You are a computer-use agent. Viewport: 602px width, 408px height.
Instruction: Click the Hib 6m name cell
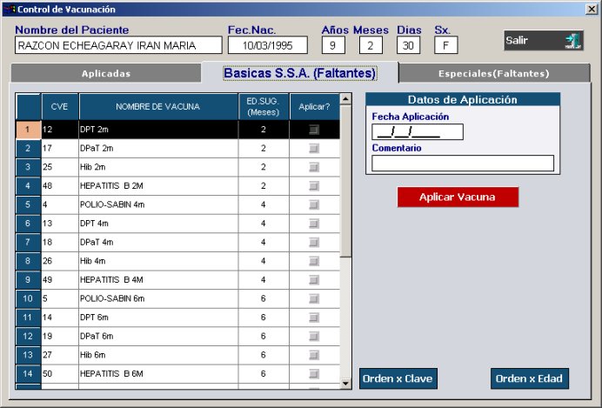(158, 355)
